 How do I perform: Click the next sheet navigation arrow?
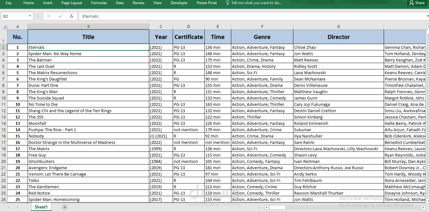click(17, 207)
